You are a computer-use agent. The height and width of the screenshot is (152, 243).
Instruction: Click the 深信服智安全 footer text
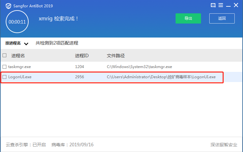point(224,145)
